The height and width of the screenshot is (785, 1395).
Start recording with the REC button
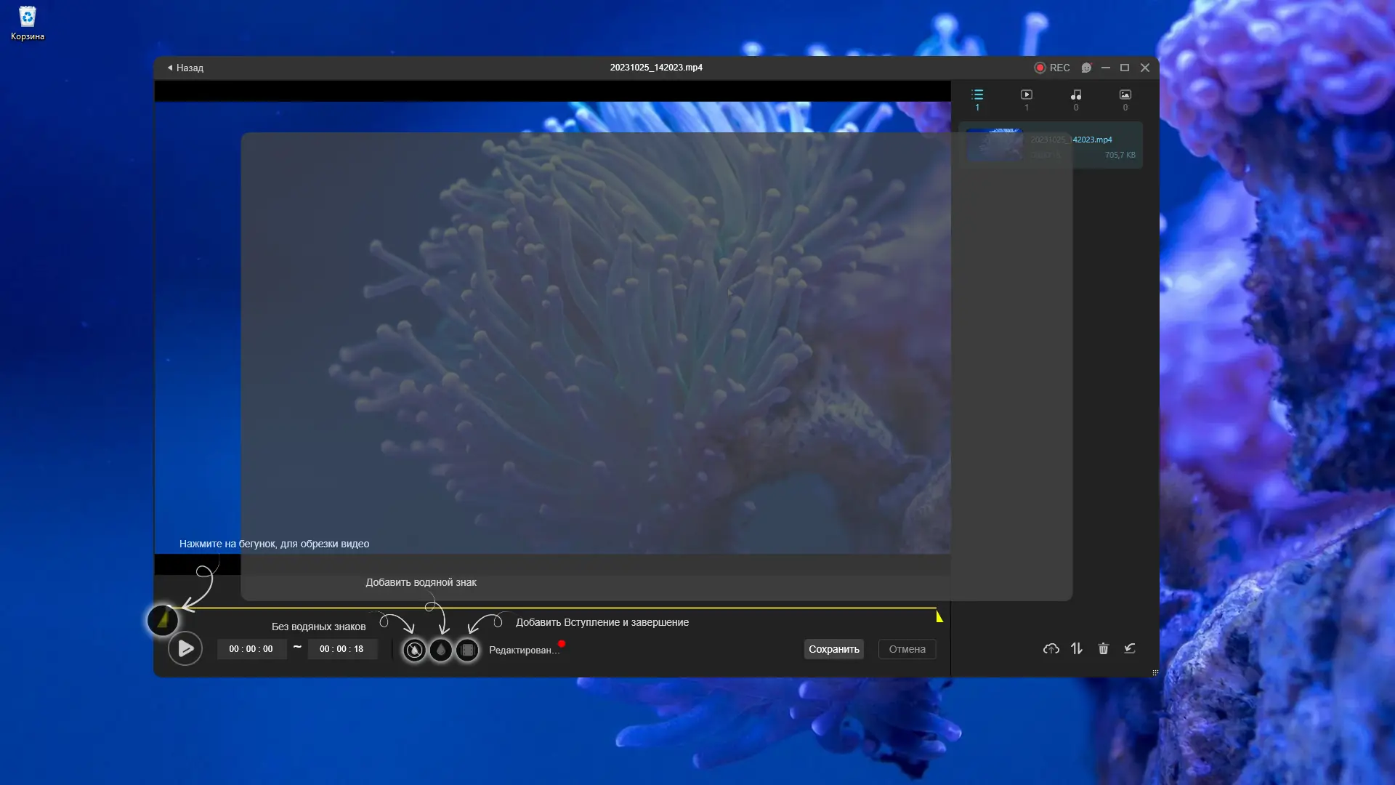[x=1052, y=68]
